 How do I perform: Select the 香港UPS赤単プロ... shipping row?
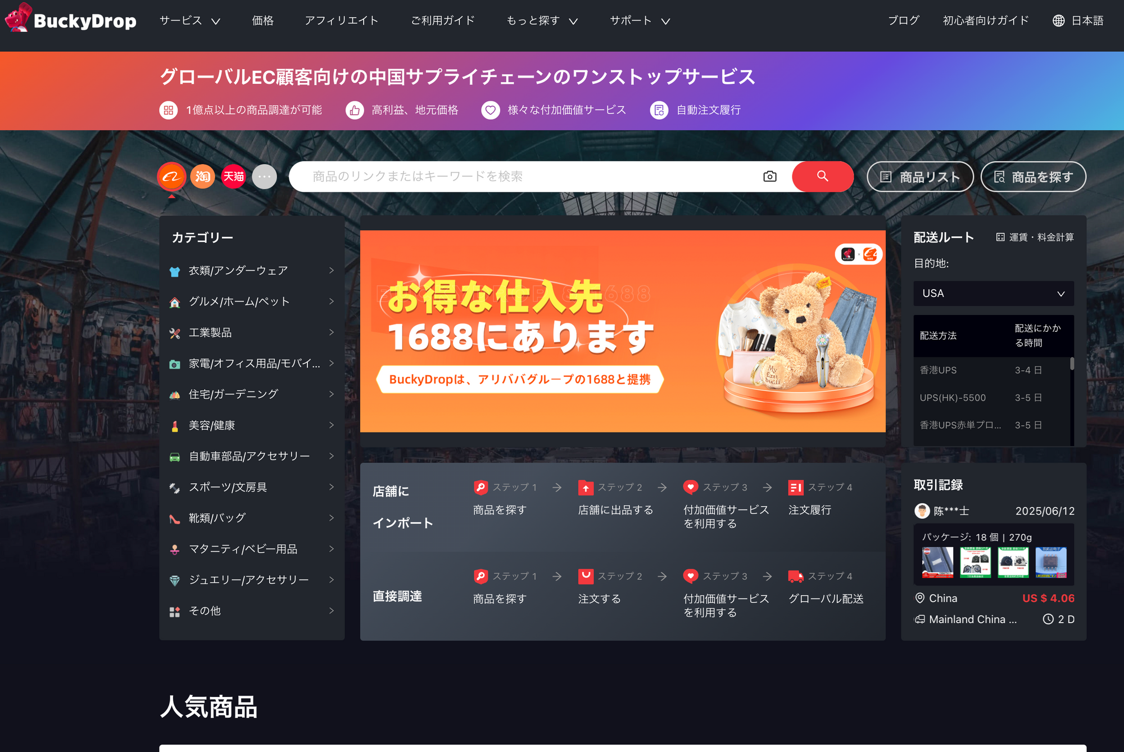click(x=991, y=425)
